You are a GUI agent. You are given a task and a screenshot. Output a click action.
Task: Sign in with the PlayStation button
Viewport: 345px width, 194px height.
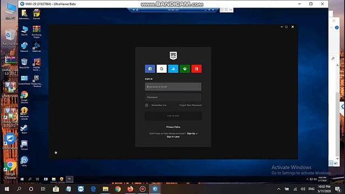coord(173,69)
